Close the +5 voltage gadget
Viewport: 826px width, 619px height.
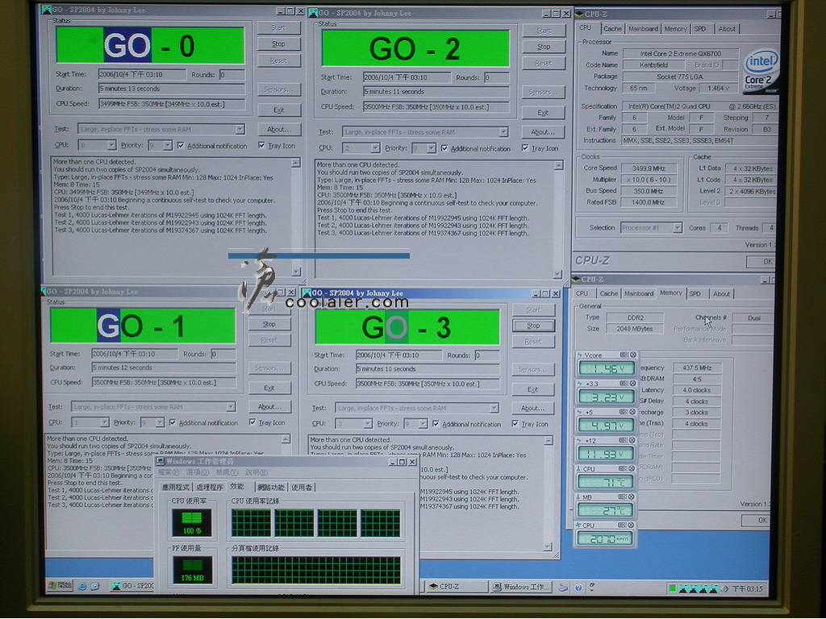click(632, 412)
